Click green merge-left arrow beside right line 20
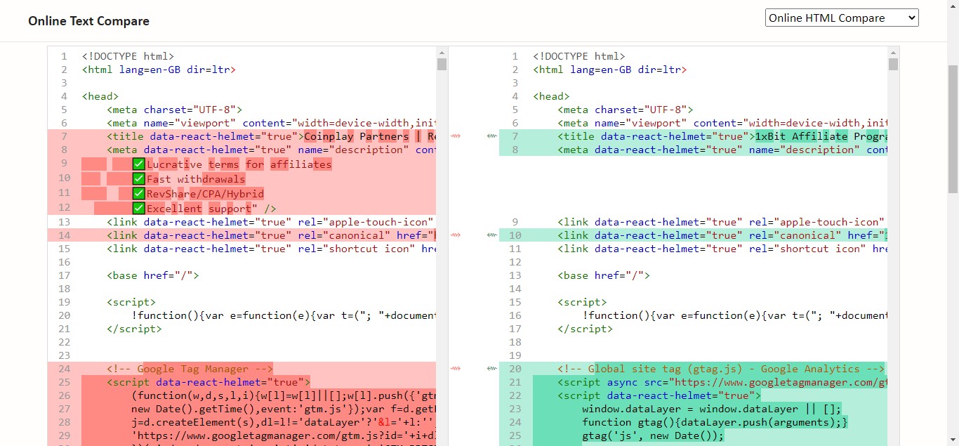Image resolution: width=959 pixels, height=446 pixels. tap(491, 369)
